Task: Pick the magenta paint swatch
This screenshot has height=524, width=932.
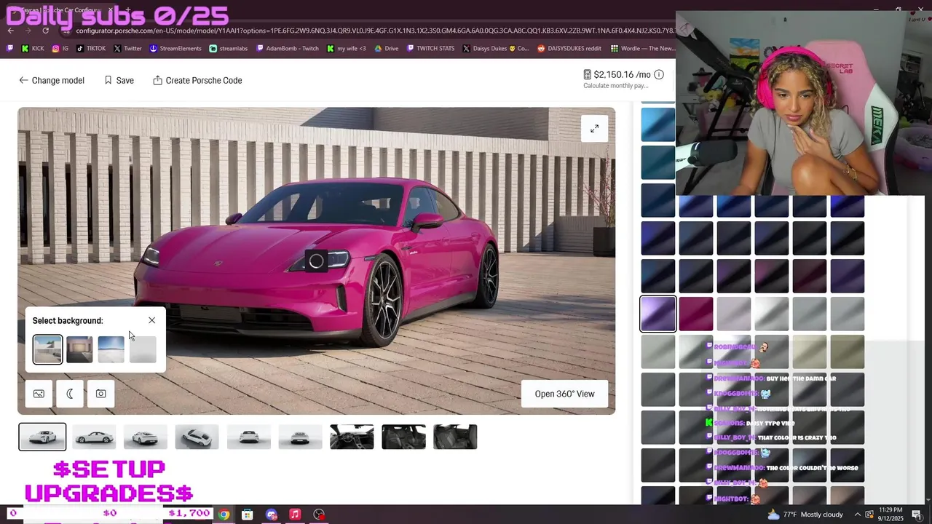Action: (x=696, y=314)
